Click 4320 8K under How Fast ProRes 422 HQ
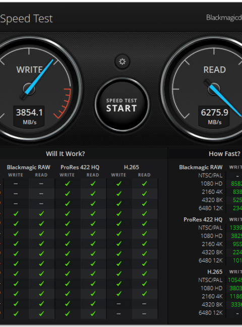This screenshot has height=327, width=242. point(212,253)
